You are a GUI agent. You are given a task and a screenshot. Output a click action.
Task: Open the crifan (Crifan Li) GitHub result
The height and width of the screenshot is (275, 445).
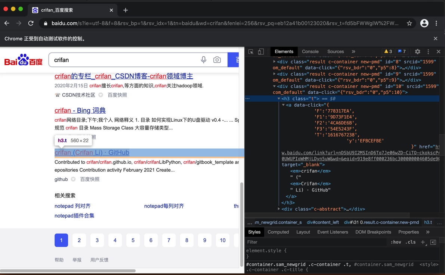[x=92, y=153]
